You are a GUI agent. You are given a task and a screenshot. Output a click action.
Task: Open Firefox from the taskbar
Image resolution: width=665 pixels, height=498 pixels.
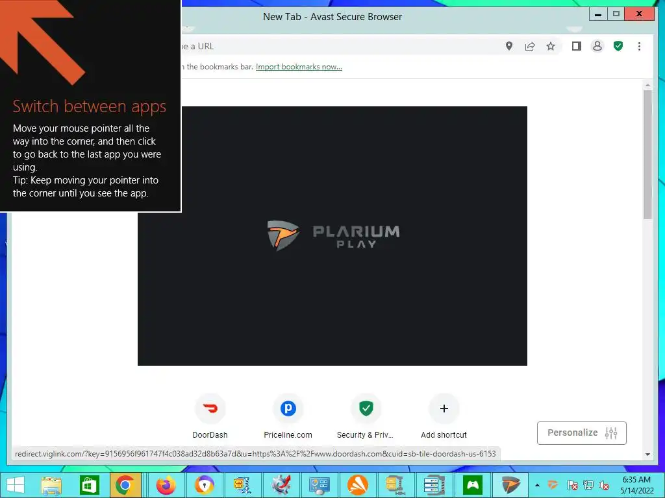[166, 485]
